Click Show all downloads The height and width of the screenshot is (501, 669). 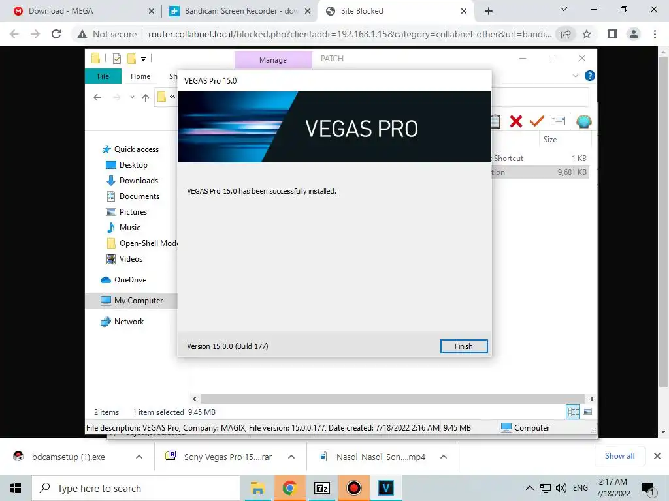pyautogui.click(x=619, y=456)
